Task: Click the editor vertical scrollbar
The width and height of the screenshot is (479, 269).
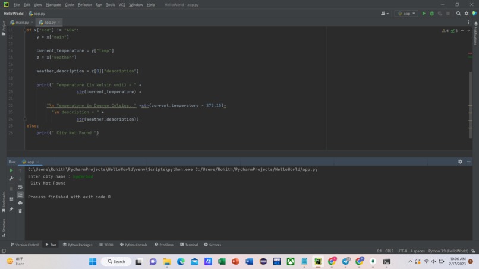Action: tap(471, 105)
